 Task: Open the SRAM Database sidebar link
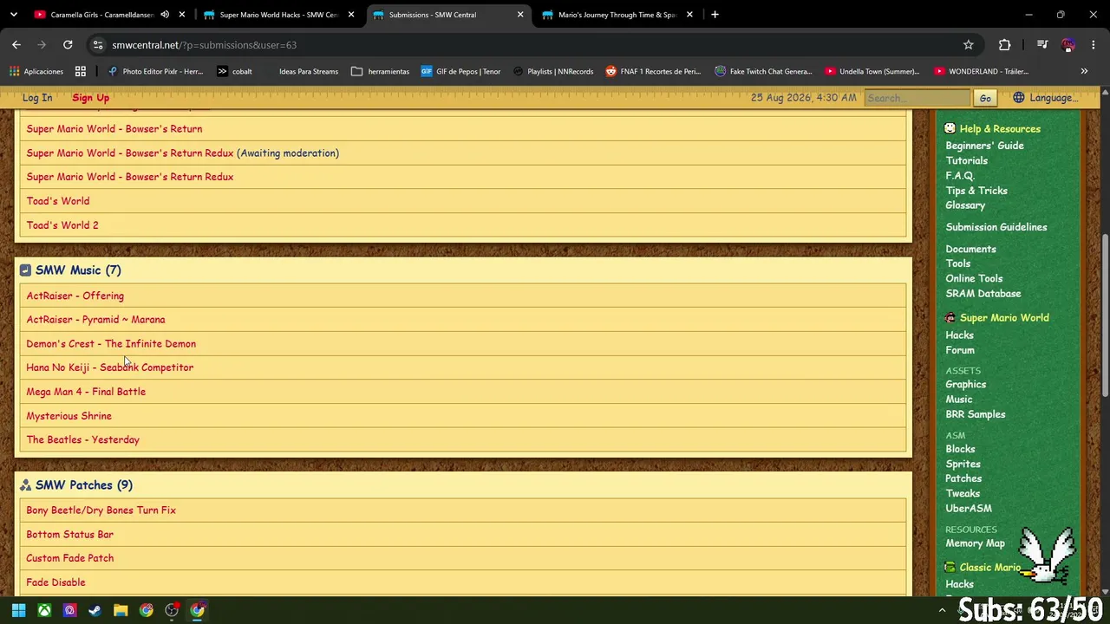[x=983, y=293]
